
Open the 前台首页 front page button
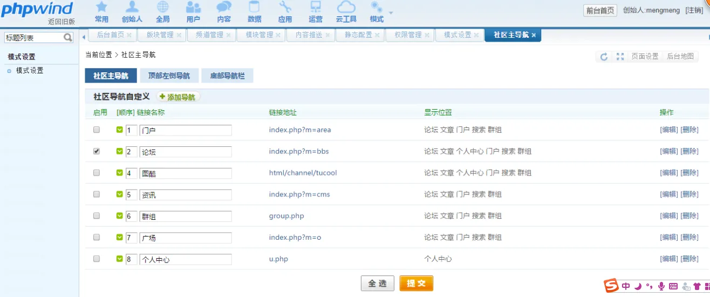tap(600, 11)
